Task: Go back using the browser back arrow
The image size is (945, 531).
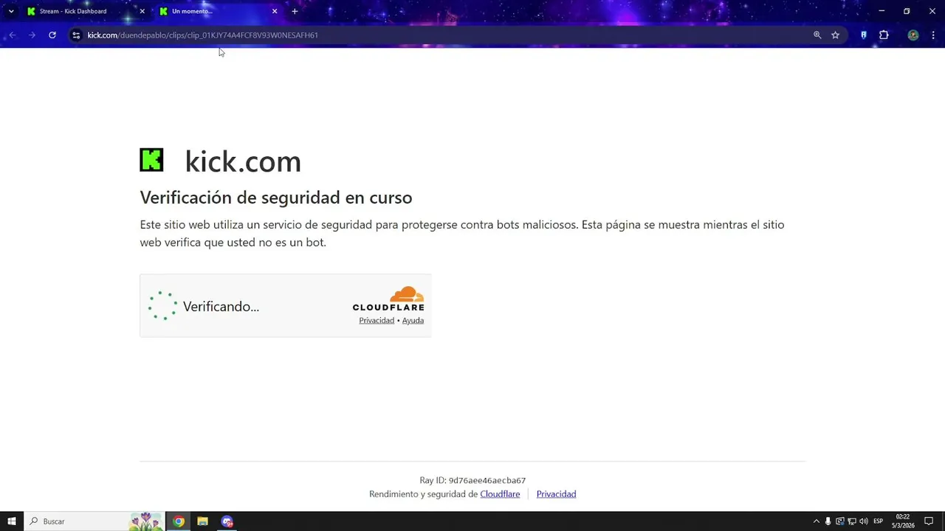Action: [x=13, y=35]
